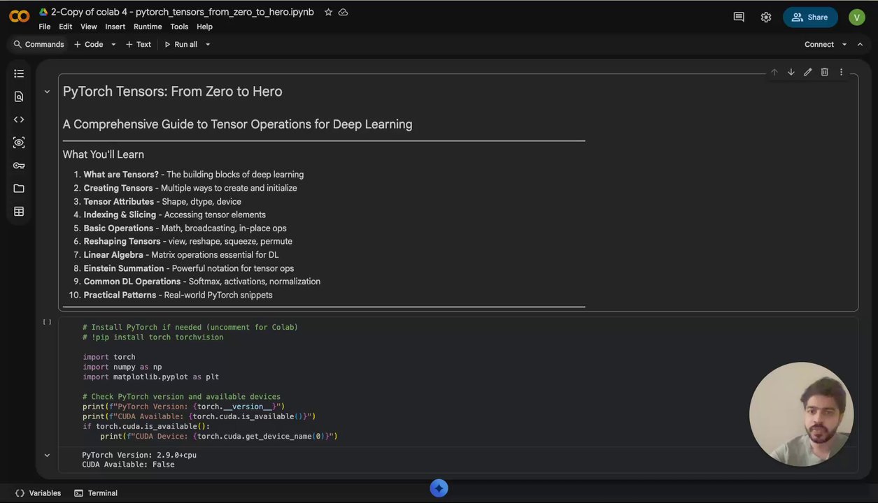Open the Files folder sidebar icon
878x503 pixels.
19,189
